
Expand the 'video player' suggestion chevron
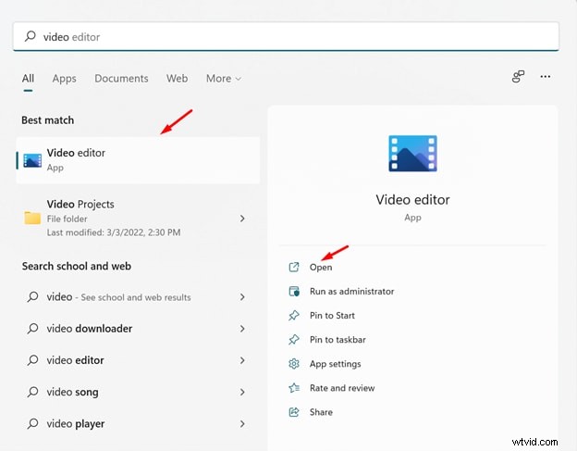(x=242, y=424)
